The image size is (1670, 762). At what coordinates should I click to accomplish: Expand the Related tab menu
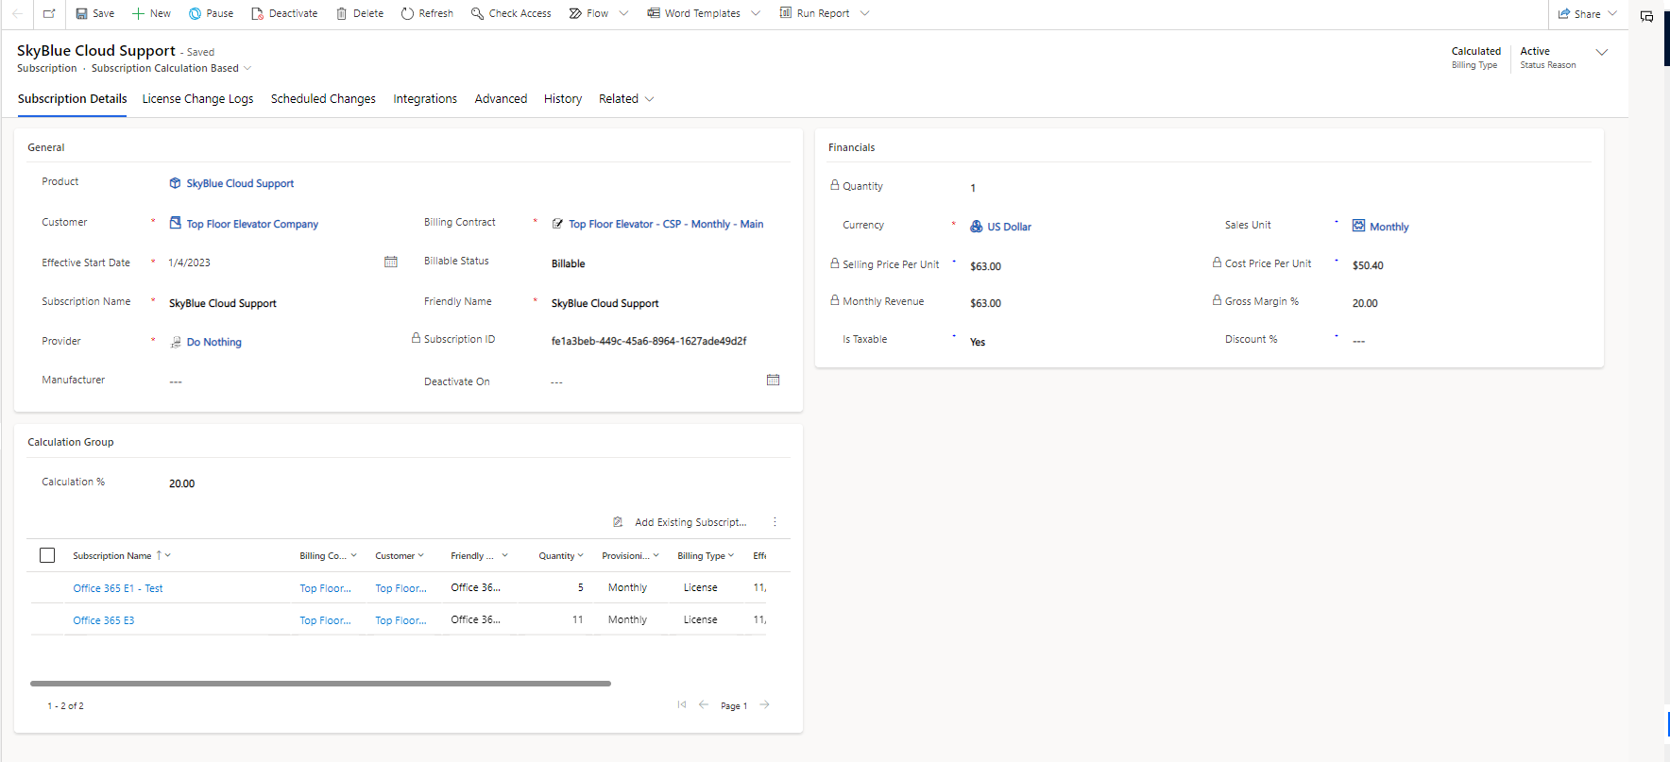tap(626, 99)
